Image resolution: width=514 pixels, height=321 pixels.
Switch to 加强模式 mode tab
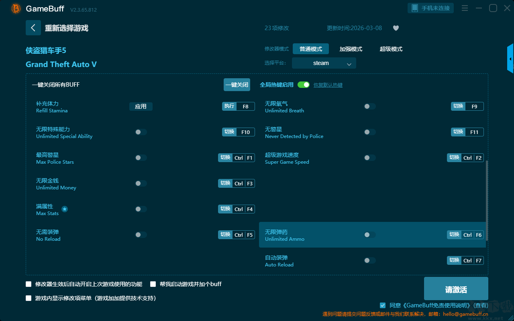click(x=351, y=49)
